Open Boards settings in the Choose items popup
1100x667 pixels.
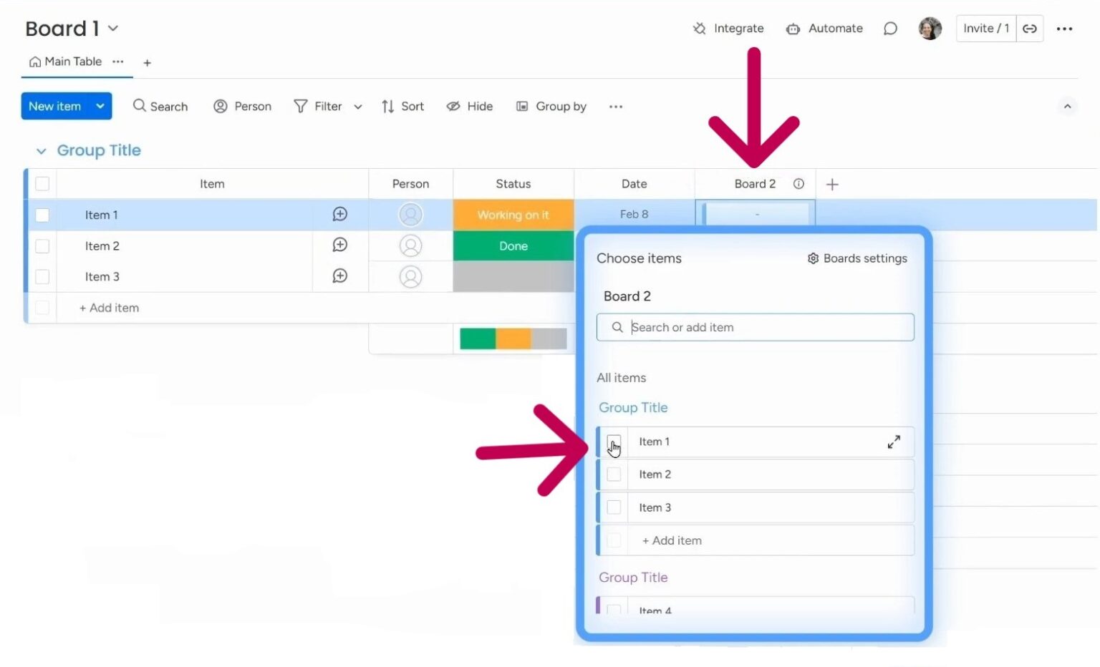[857, 258]
